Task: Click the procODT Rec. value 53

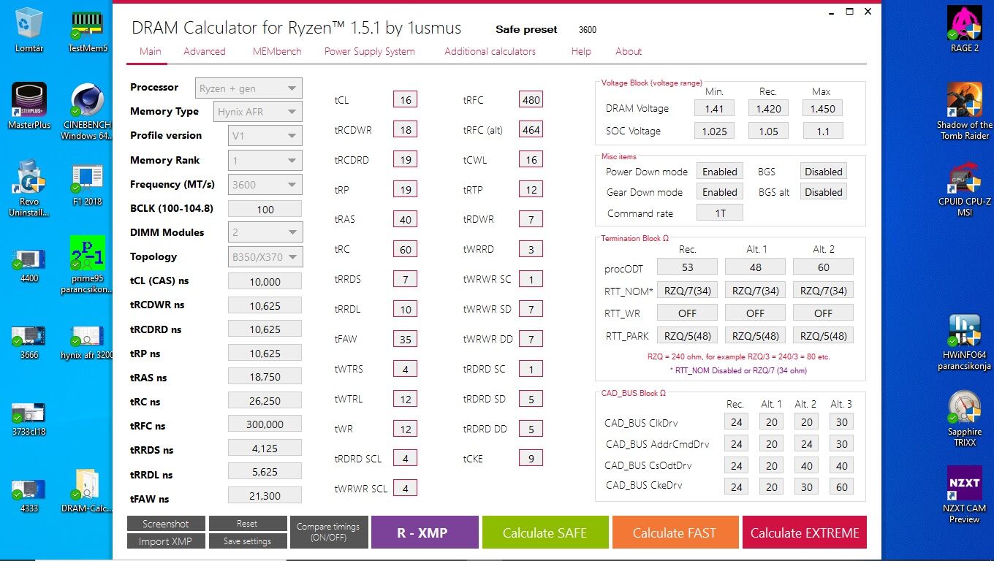Action: 687,267
